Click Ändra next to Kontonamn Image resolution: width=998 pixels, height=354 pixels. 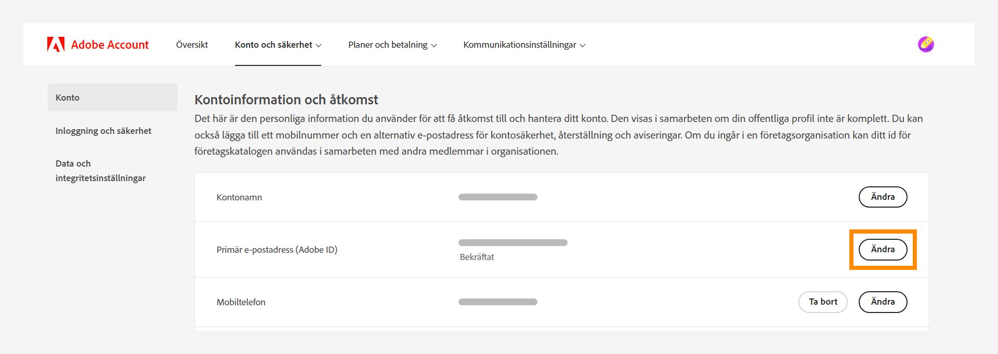coord(883,197)
